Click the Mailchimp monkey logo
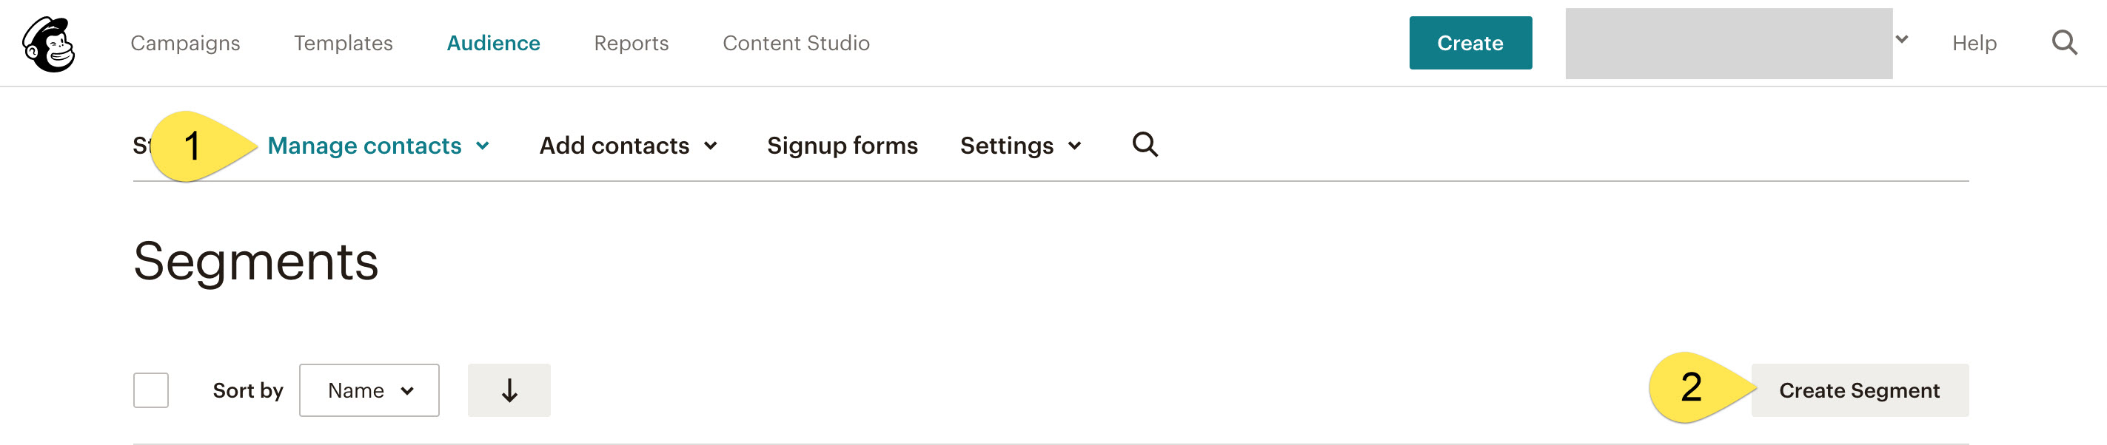 [48, 44]
